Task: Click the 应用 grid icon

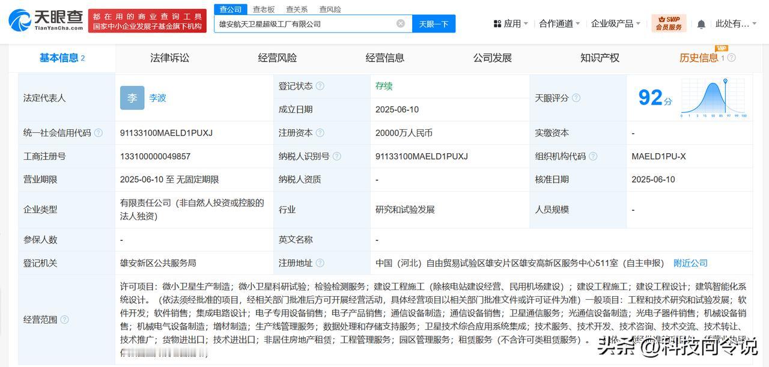Action: (497, 23)
